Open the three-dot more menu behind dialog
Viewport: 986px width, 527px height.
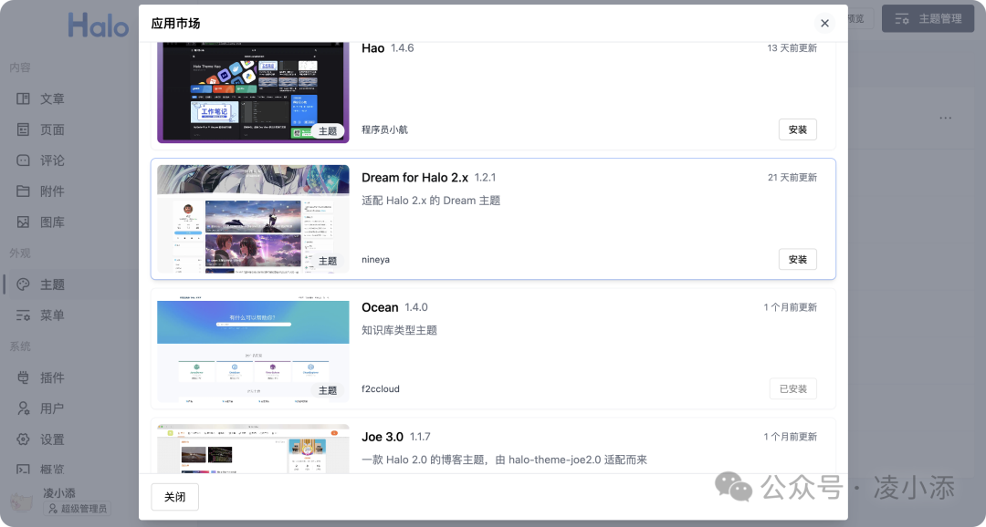tap(945, 118)
